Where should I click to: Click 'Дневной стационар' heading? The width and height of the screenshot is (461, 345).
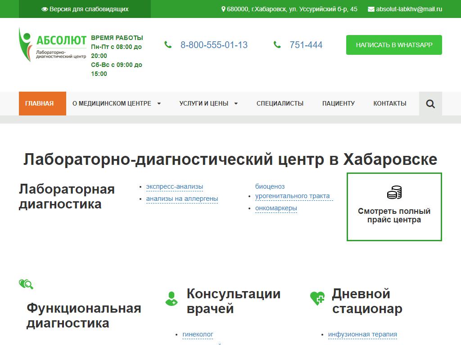(x=367, y=301)
